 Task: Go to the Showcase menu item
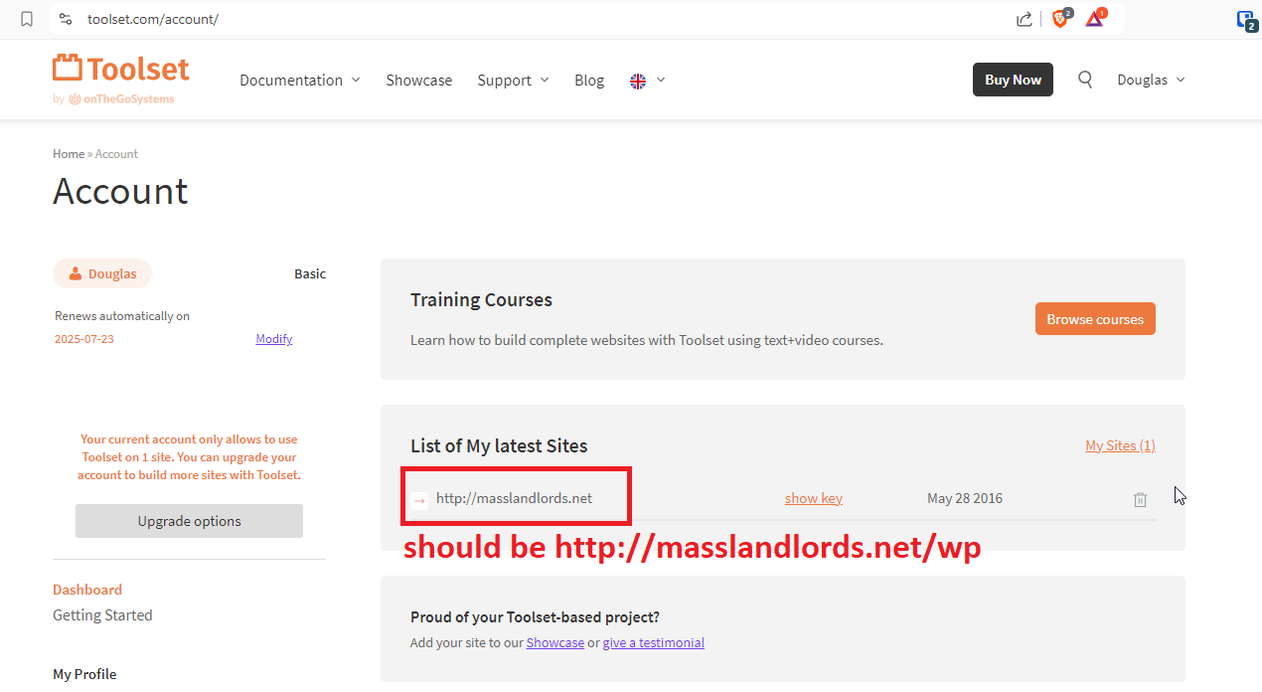click(418, 81)
